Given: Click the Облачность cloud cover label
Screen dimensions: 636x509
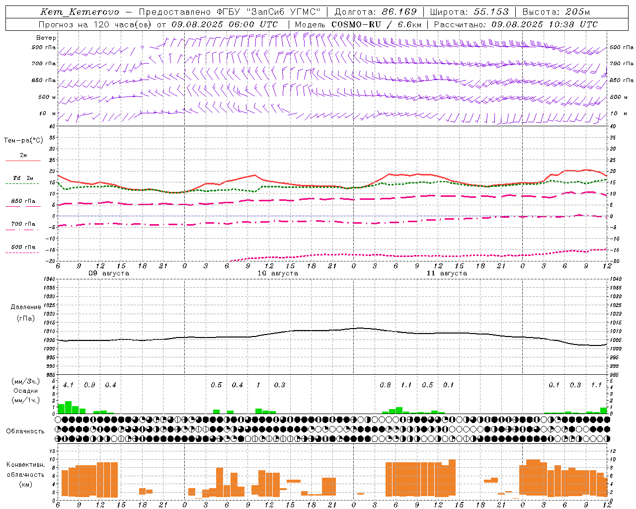Looking at the screenshot, I should tap(25, 431).
